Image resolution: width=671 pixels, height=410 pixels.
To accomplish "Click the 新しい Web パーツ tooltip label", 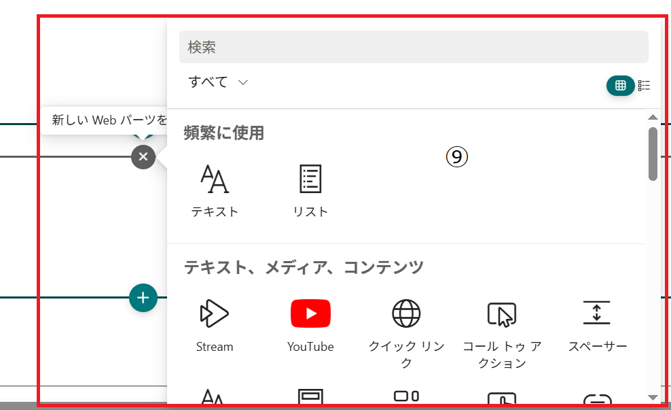I will tap(109, 120).
